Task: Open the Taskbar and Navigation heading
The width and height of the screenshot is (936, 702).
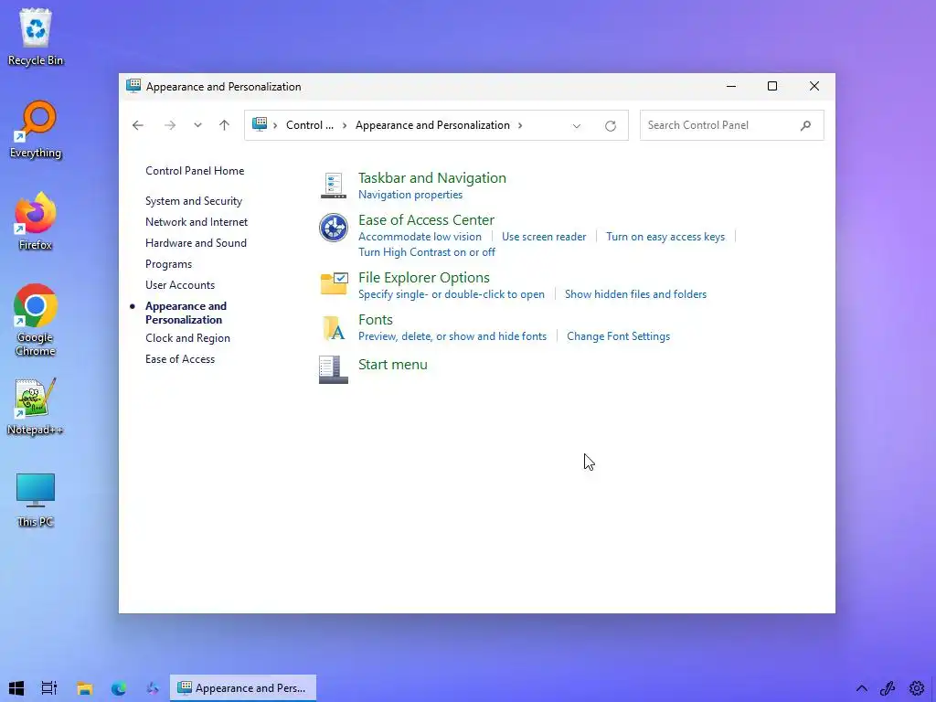Action: (432, 178)
